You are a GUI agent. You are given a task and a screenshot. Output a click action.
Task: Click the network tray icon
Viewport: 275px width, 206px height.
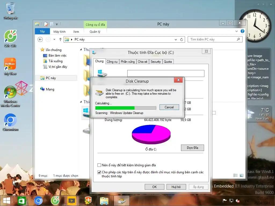point(231,201)
